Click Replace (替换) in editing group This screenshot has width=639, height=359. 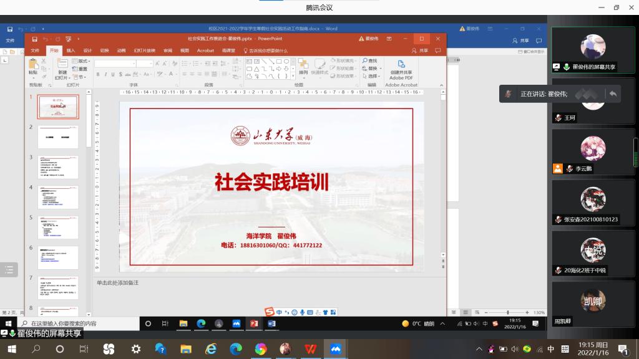[x=371, y=69]
